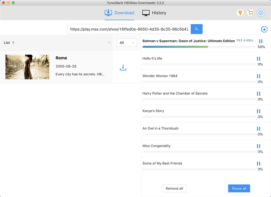This screenshot has width=271, height=197.
Task: Download the Rome show
Action: click(x=123, y=67)
